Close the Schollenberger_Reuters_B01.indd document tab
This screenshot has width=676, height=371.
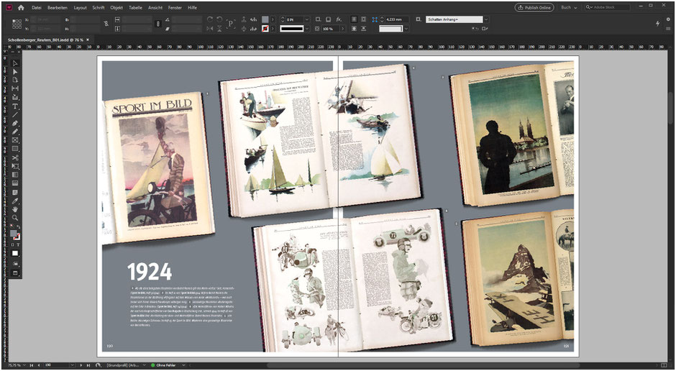(x=88, y=40)
